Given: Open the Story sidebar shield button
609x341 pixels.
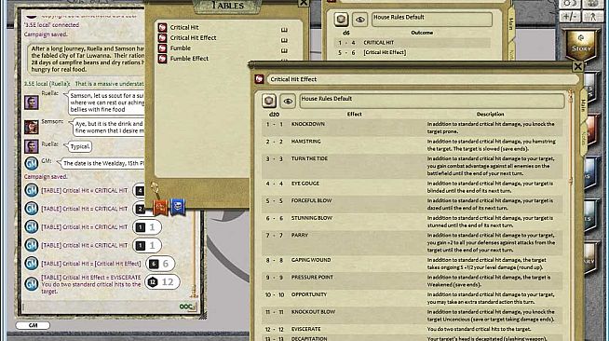Looking at the screenshot, I should [x=581, y=46].
